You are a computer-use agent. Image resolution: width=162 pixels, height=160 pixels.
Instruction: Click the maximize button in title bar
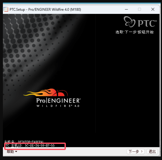[139, 9]
